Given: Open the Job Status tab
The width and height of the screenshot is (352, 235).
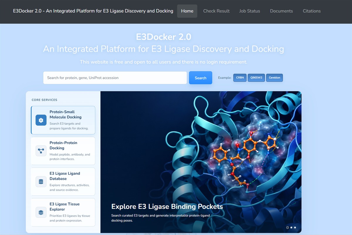Looking at the screenshot, I should (250, 11).
